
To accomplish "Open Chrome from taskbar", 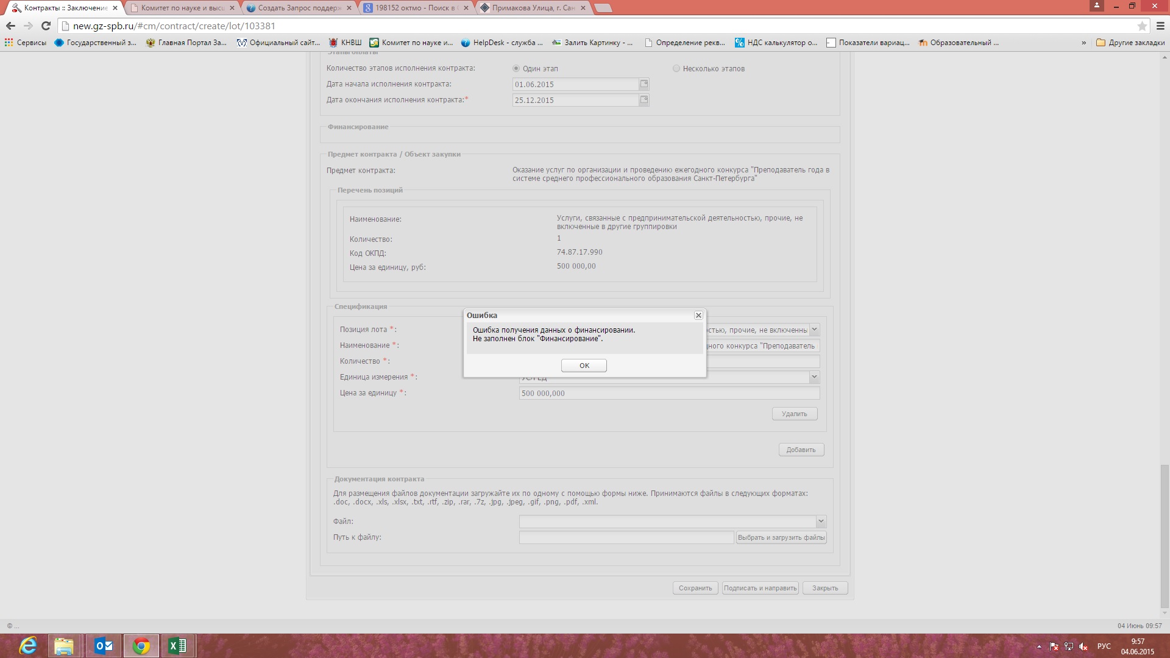I will 141,645.
